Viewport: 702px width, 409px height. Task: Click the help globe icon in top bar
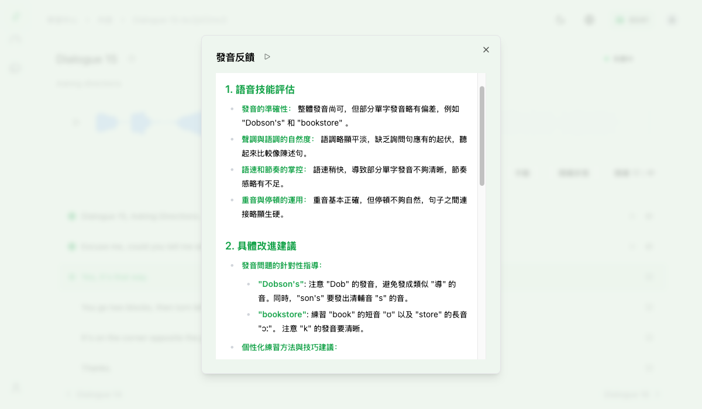click(589, 19)
